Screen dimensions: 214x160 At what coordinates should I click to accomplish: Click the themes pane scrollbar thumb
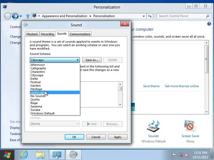[207, 59]
